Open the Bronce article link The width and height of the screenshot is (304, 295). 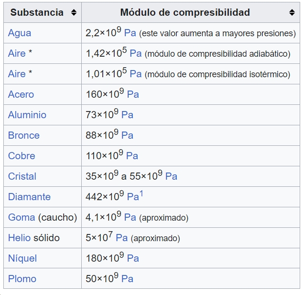pyautogui.click(x=24, y=135)
